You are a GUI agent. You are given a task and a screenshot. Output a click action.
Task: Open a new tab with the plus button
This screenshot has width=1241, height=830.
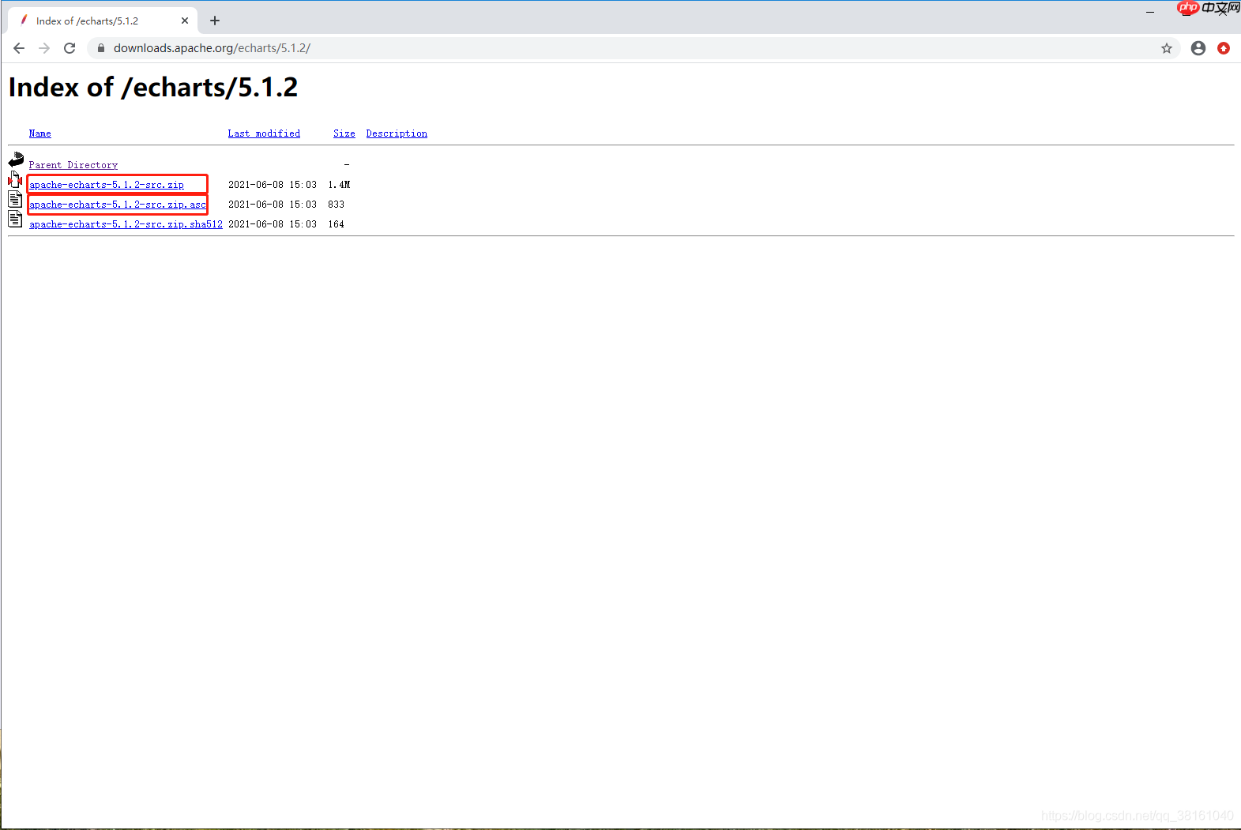215,21
